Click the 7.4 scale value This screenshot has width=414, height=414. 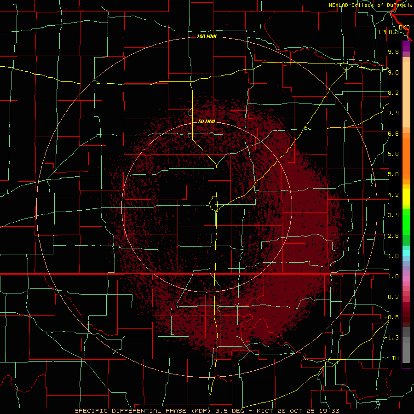(x=393, y=113)
